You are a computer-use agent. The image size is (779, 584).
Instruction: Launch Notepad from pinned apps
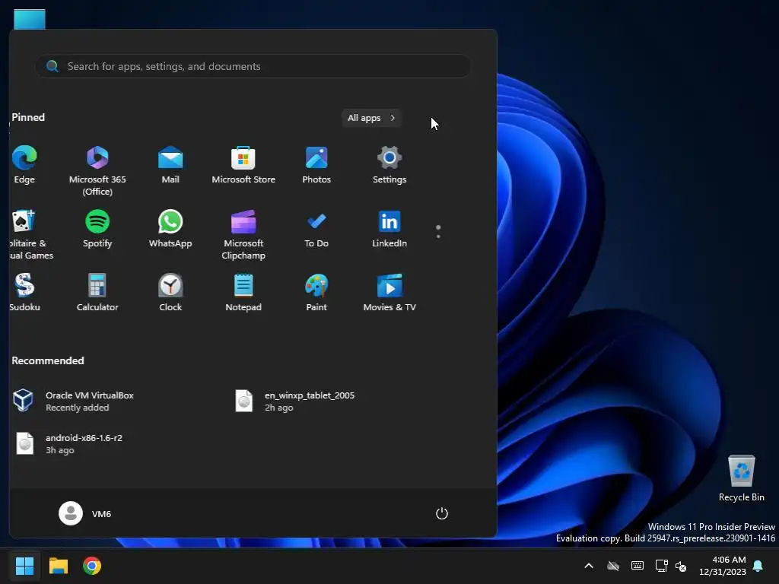coord(243,293)
